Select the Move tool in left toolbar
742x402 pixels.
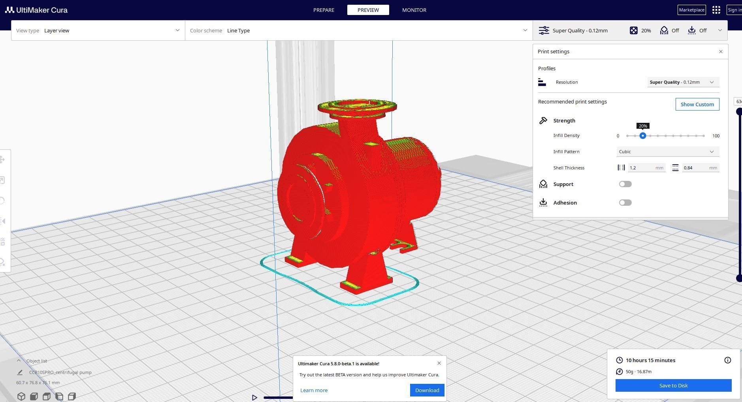point(2,160)
